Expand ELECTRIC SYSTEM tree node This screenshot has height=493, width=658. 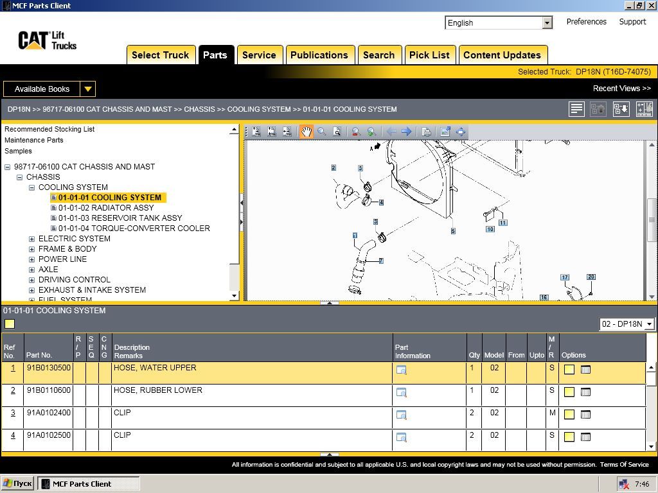tap(31, 239)
